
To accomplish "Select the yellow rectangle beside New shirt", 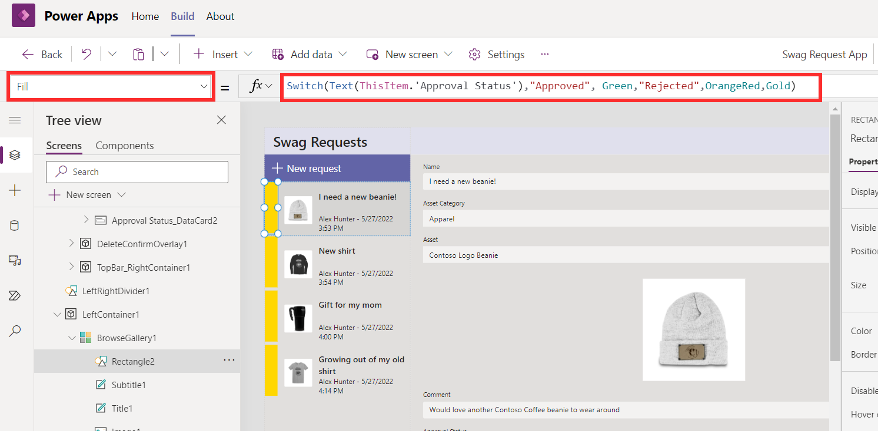I will [x=271, y=262].
